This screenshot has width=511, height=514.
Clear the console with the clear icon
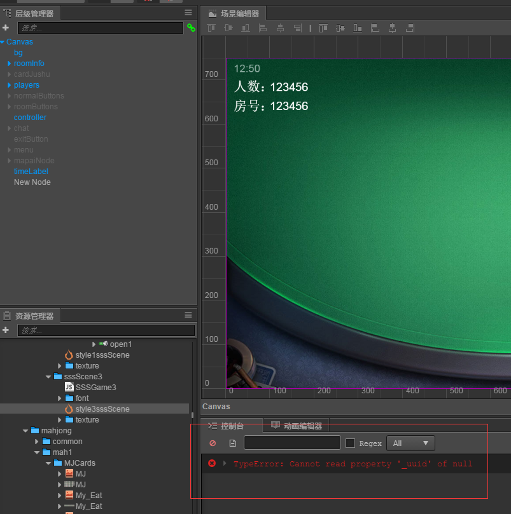tap(213, 443)
